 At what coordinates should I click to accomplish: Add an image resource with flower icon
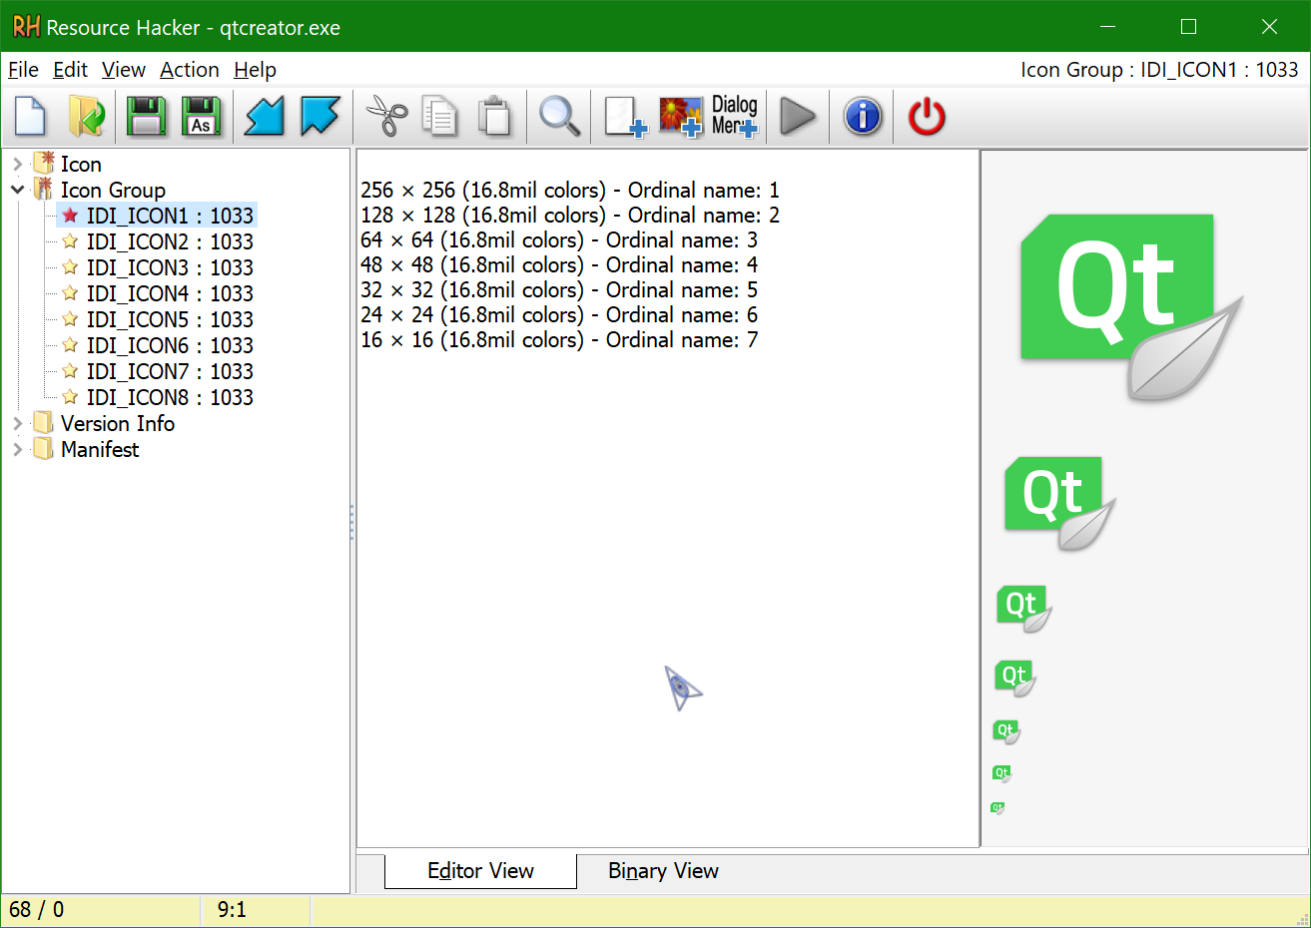(681, 117)
